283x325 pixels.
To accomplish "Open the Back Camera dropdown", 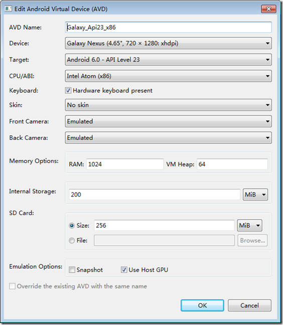I will pyautogui.click(x=169, y=137).
